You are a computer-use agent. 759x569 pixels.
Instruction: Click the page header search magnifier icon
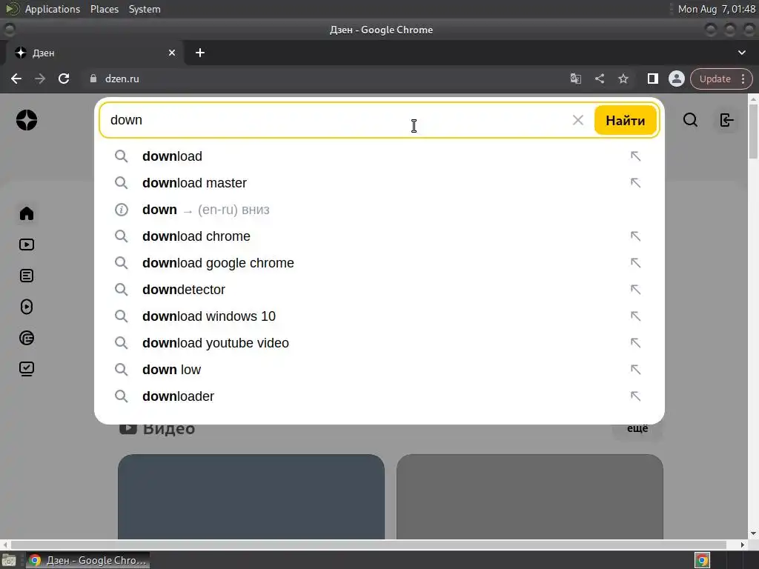pos(690,120)
